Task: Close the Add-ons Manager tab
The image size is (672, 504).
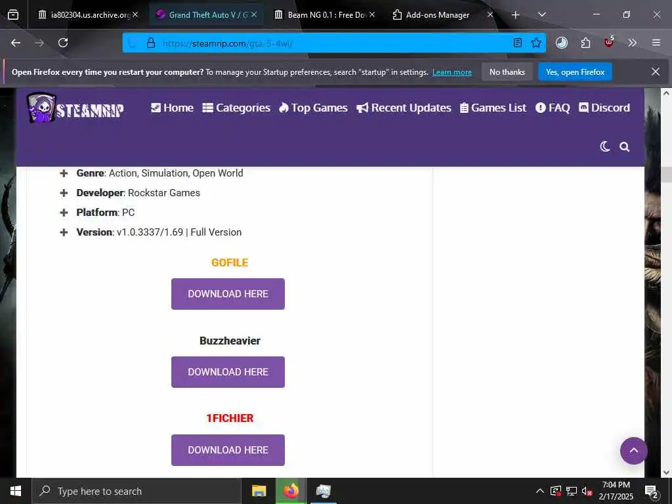Action: [490, 15]
